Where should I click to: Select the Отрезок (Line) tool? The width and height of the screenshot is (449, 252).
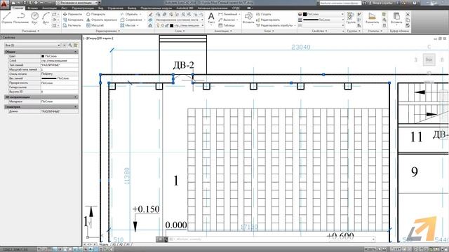pyautogui.click(x=6, y=17)
